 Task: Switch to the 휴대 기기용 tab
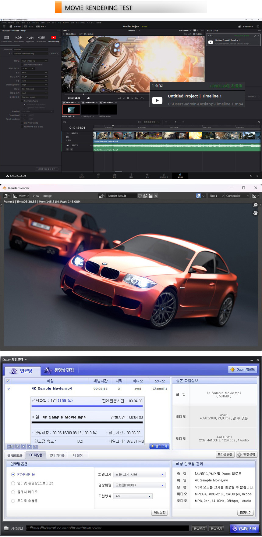57,455
